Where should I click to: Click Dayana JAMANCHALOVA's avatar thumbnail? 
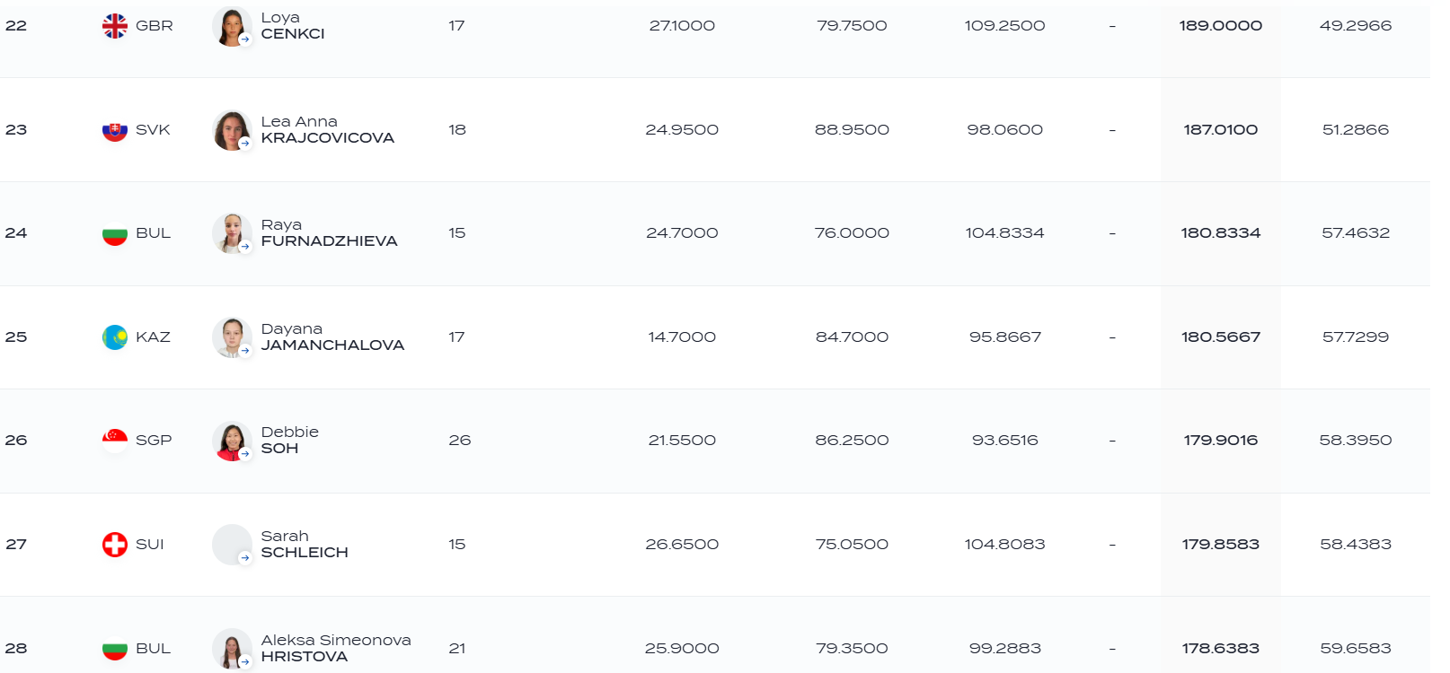click(232, 337)
